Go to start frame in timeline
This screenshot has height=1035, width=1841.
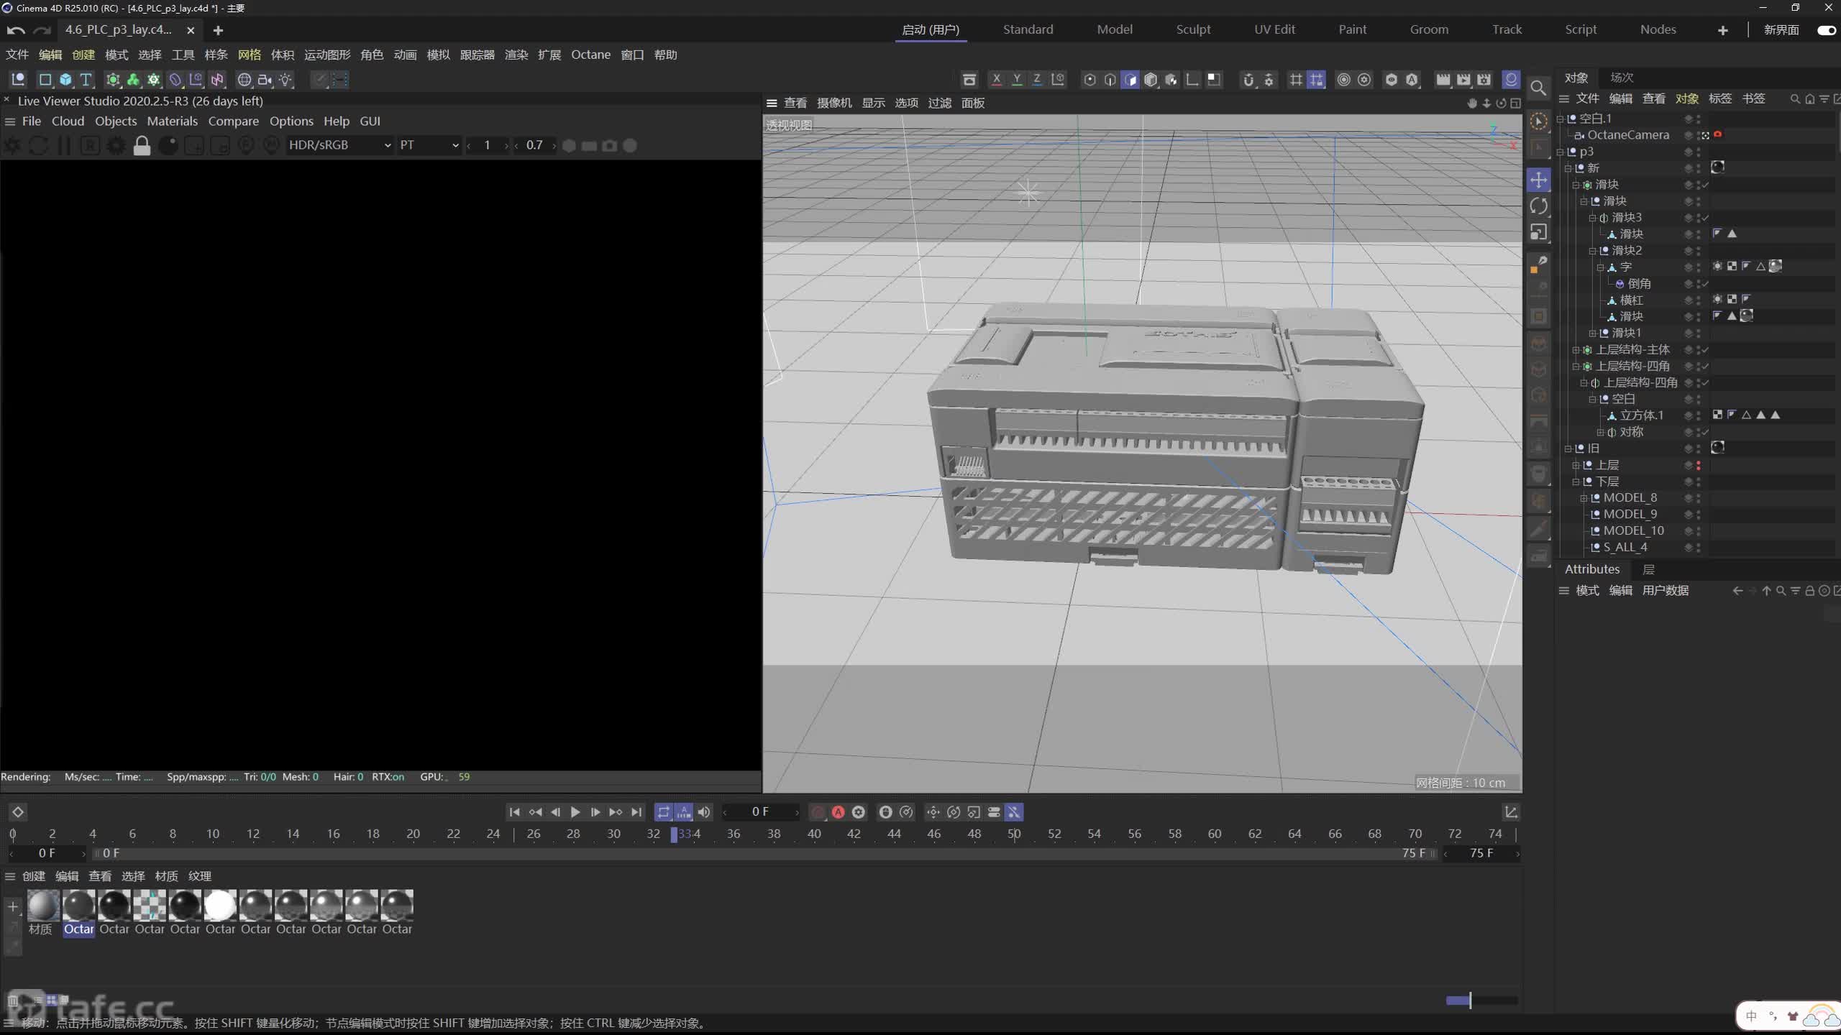click(x=514, y=812)
